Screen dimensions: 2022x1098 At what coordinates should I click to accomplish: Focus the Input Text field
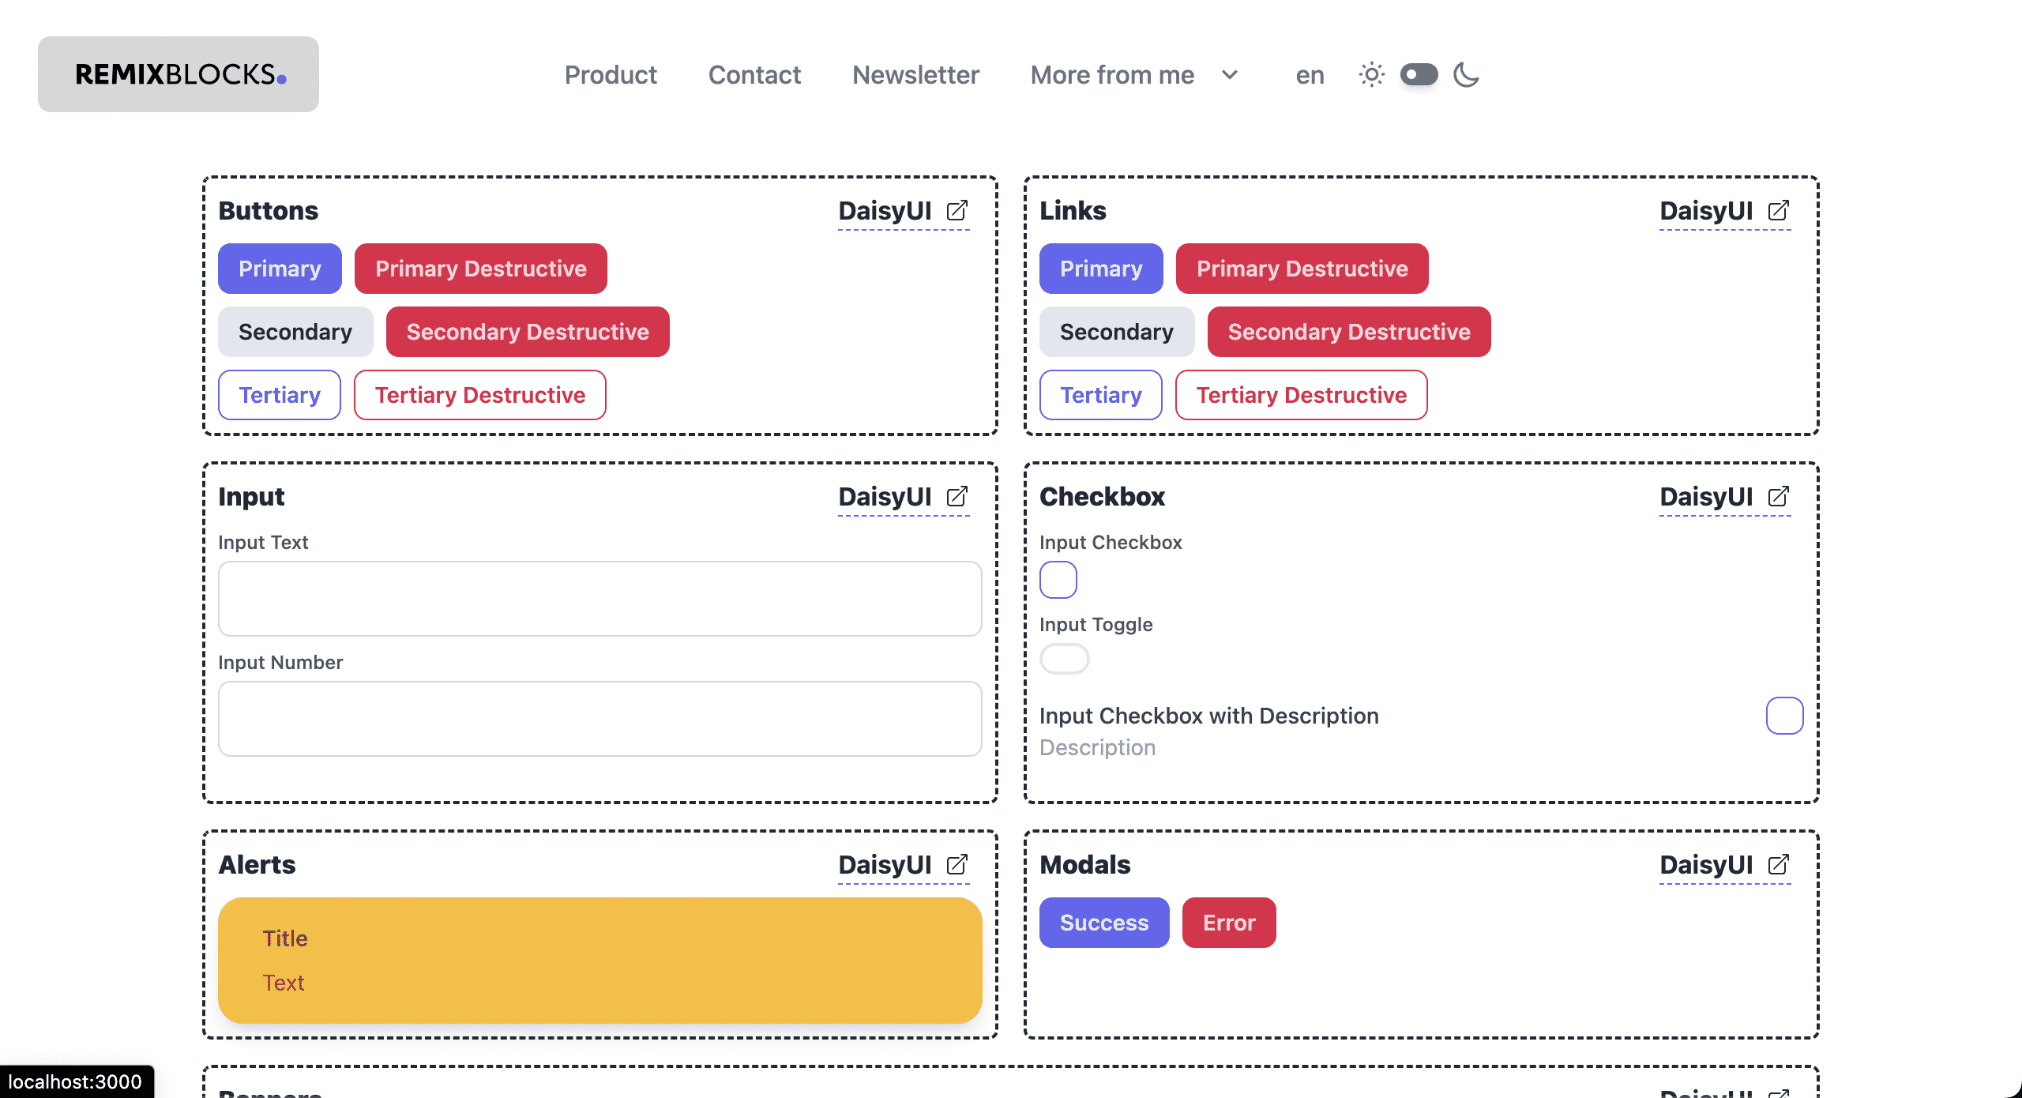pos(600,599)
